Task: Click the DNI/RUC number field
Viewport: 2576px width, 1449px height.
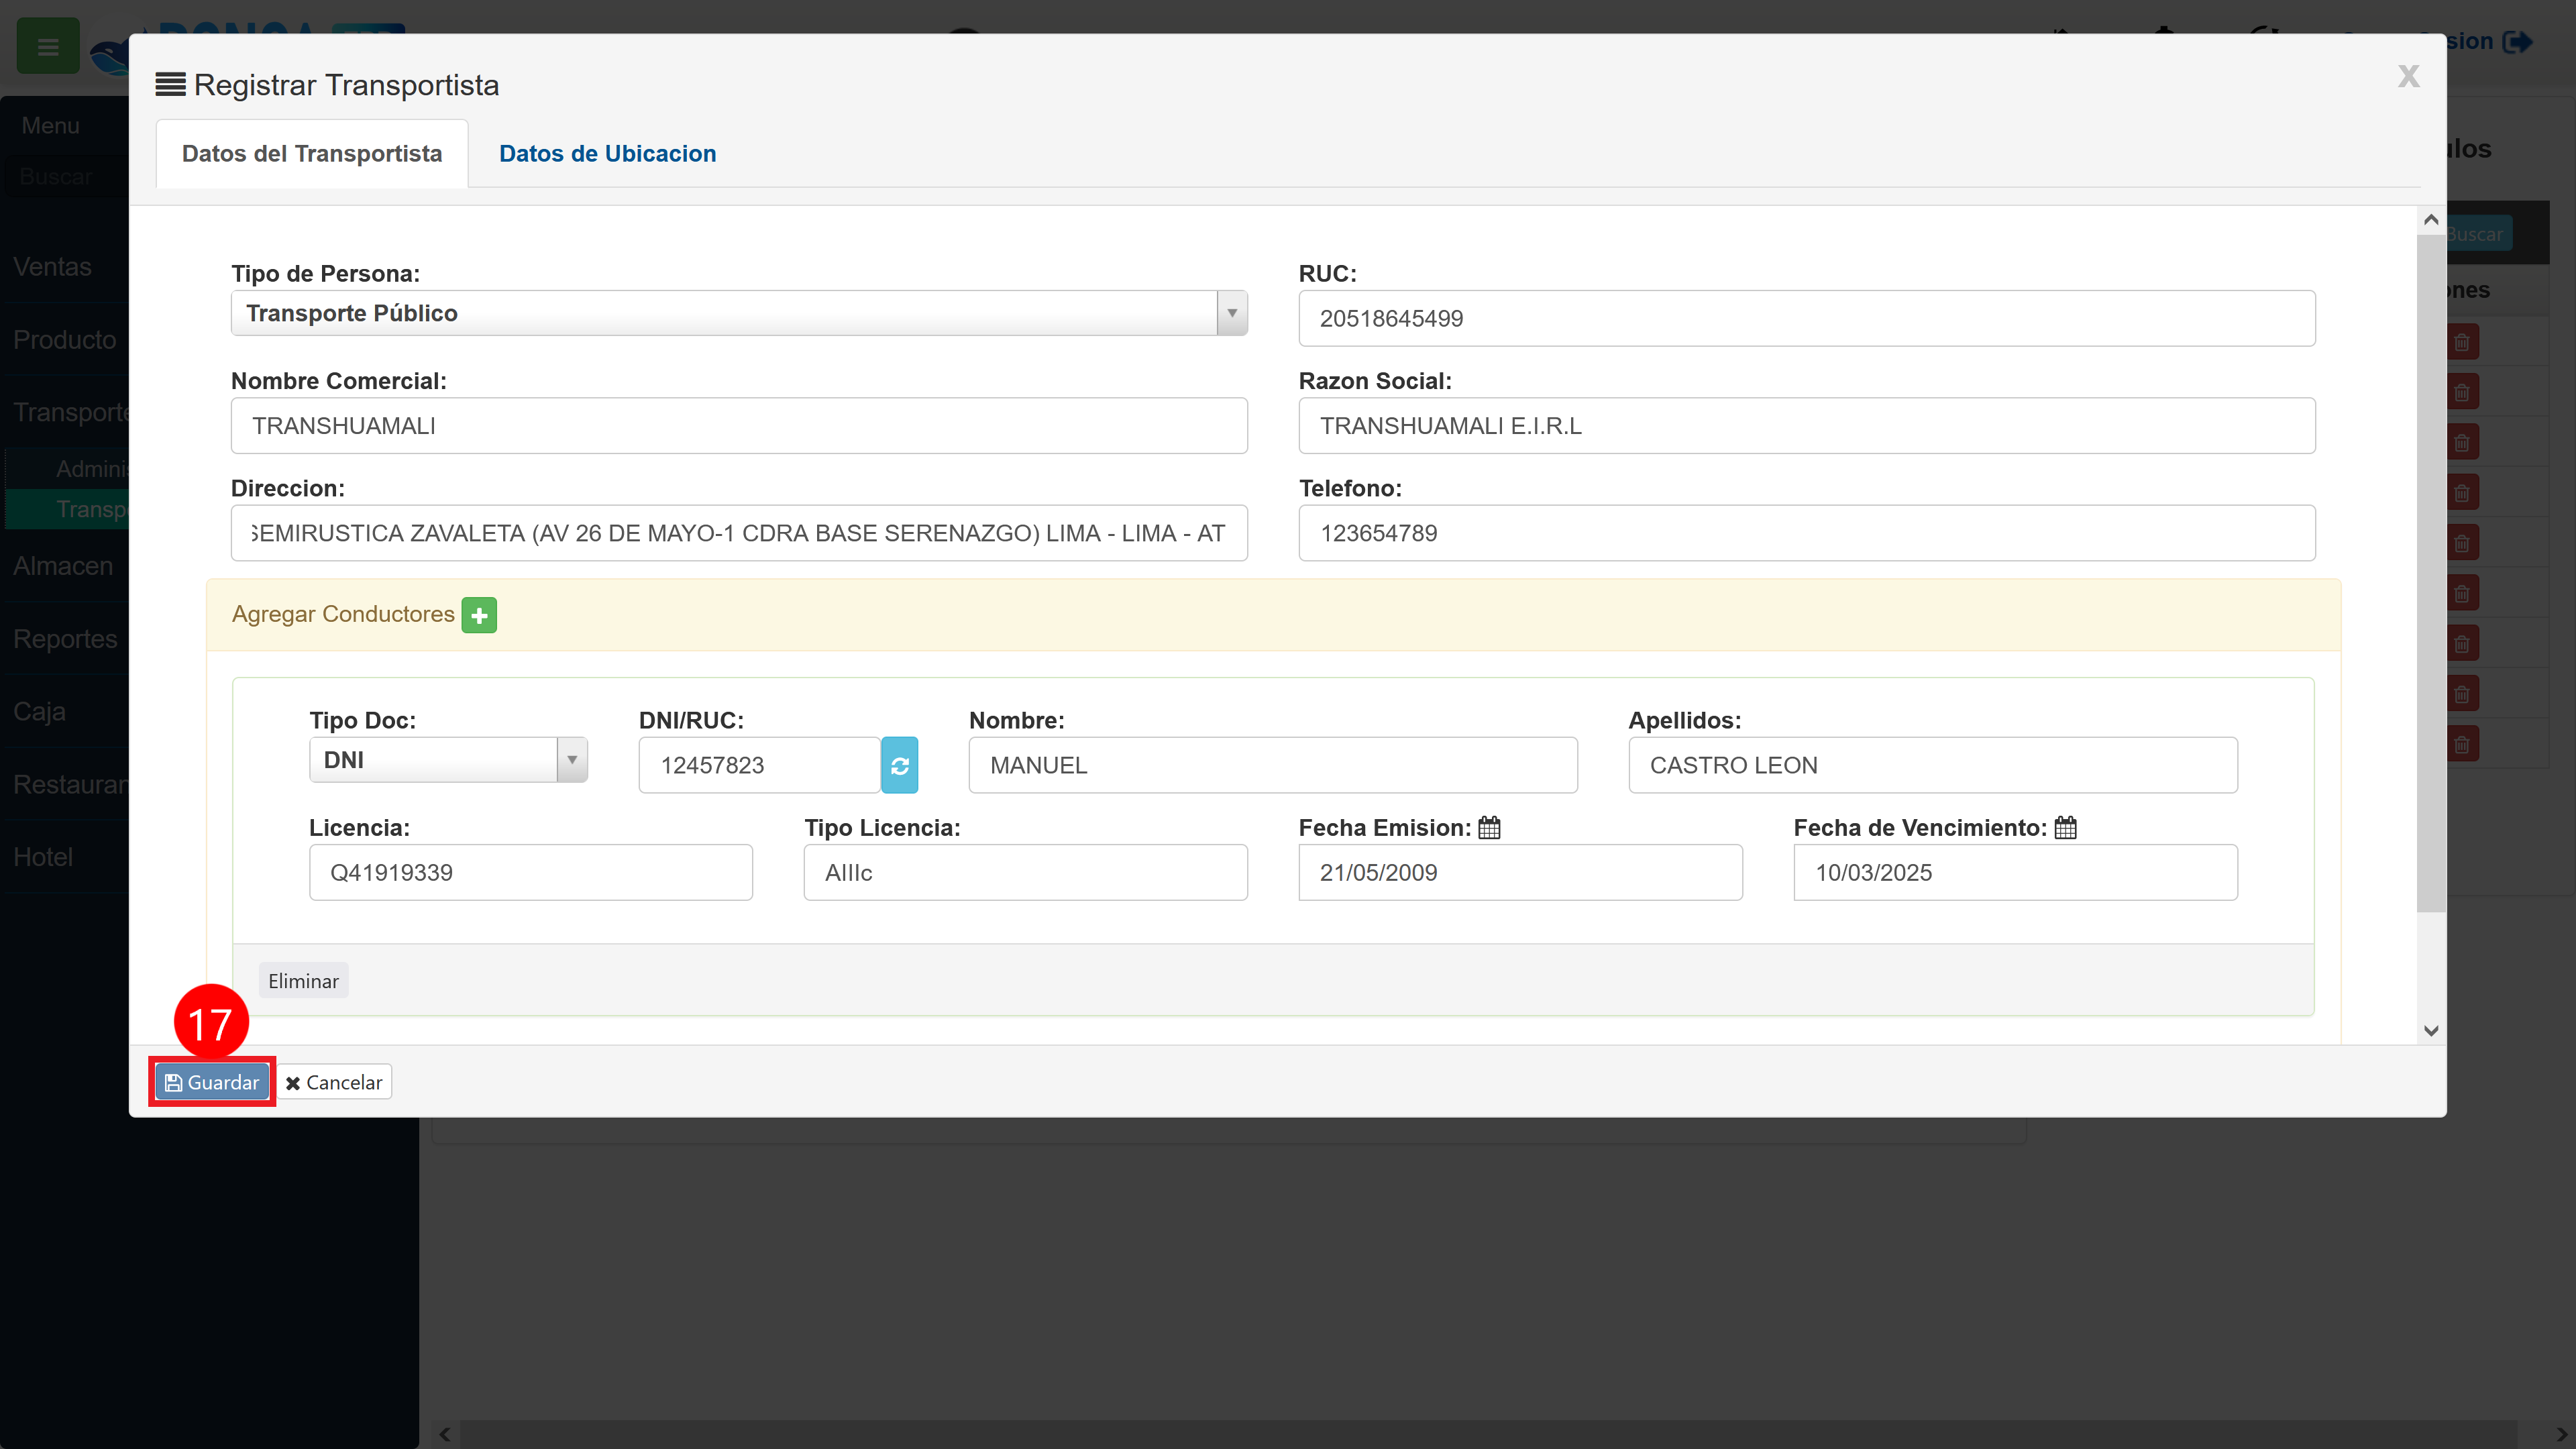Action: click(759, 765)
